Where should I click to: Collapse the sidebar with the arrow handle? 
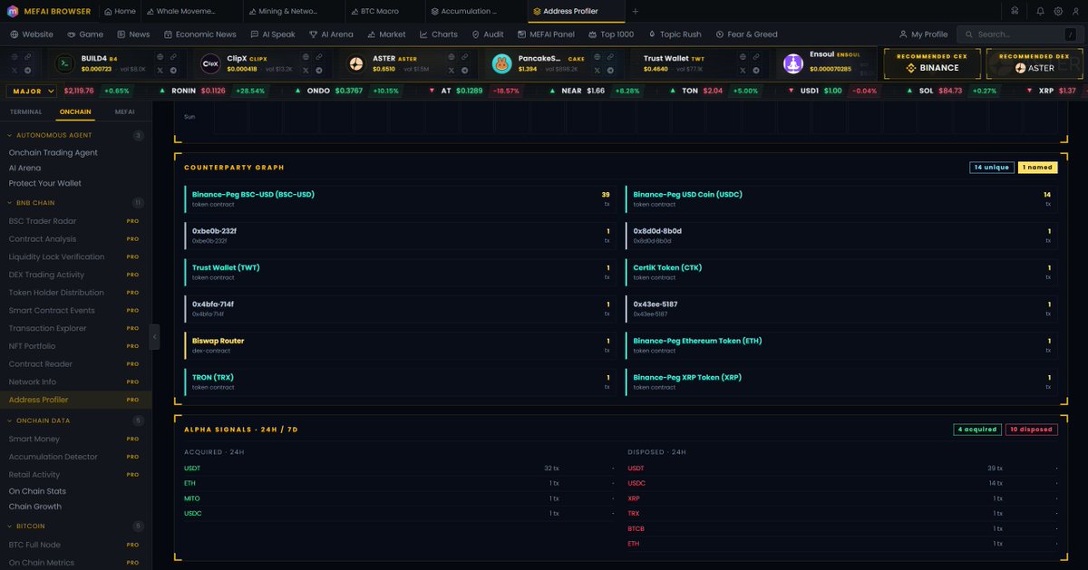(x=154, y=336)
